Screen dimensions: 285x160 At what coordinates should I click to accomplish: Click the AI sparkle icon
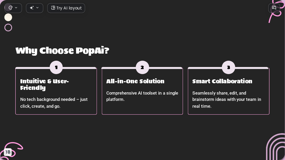click(32, 8)
